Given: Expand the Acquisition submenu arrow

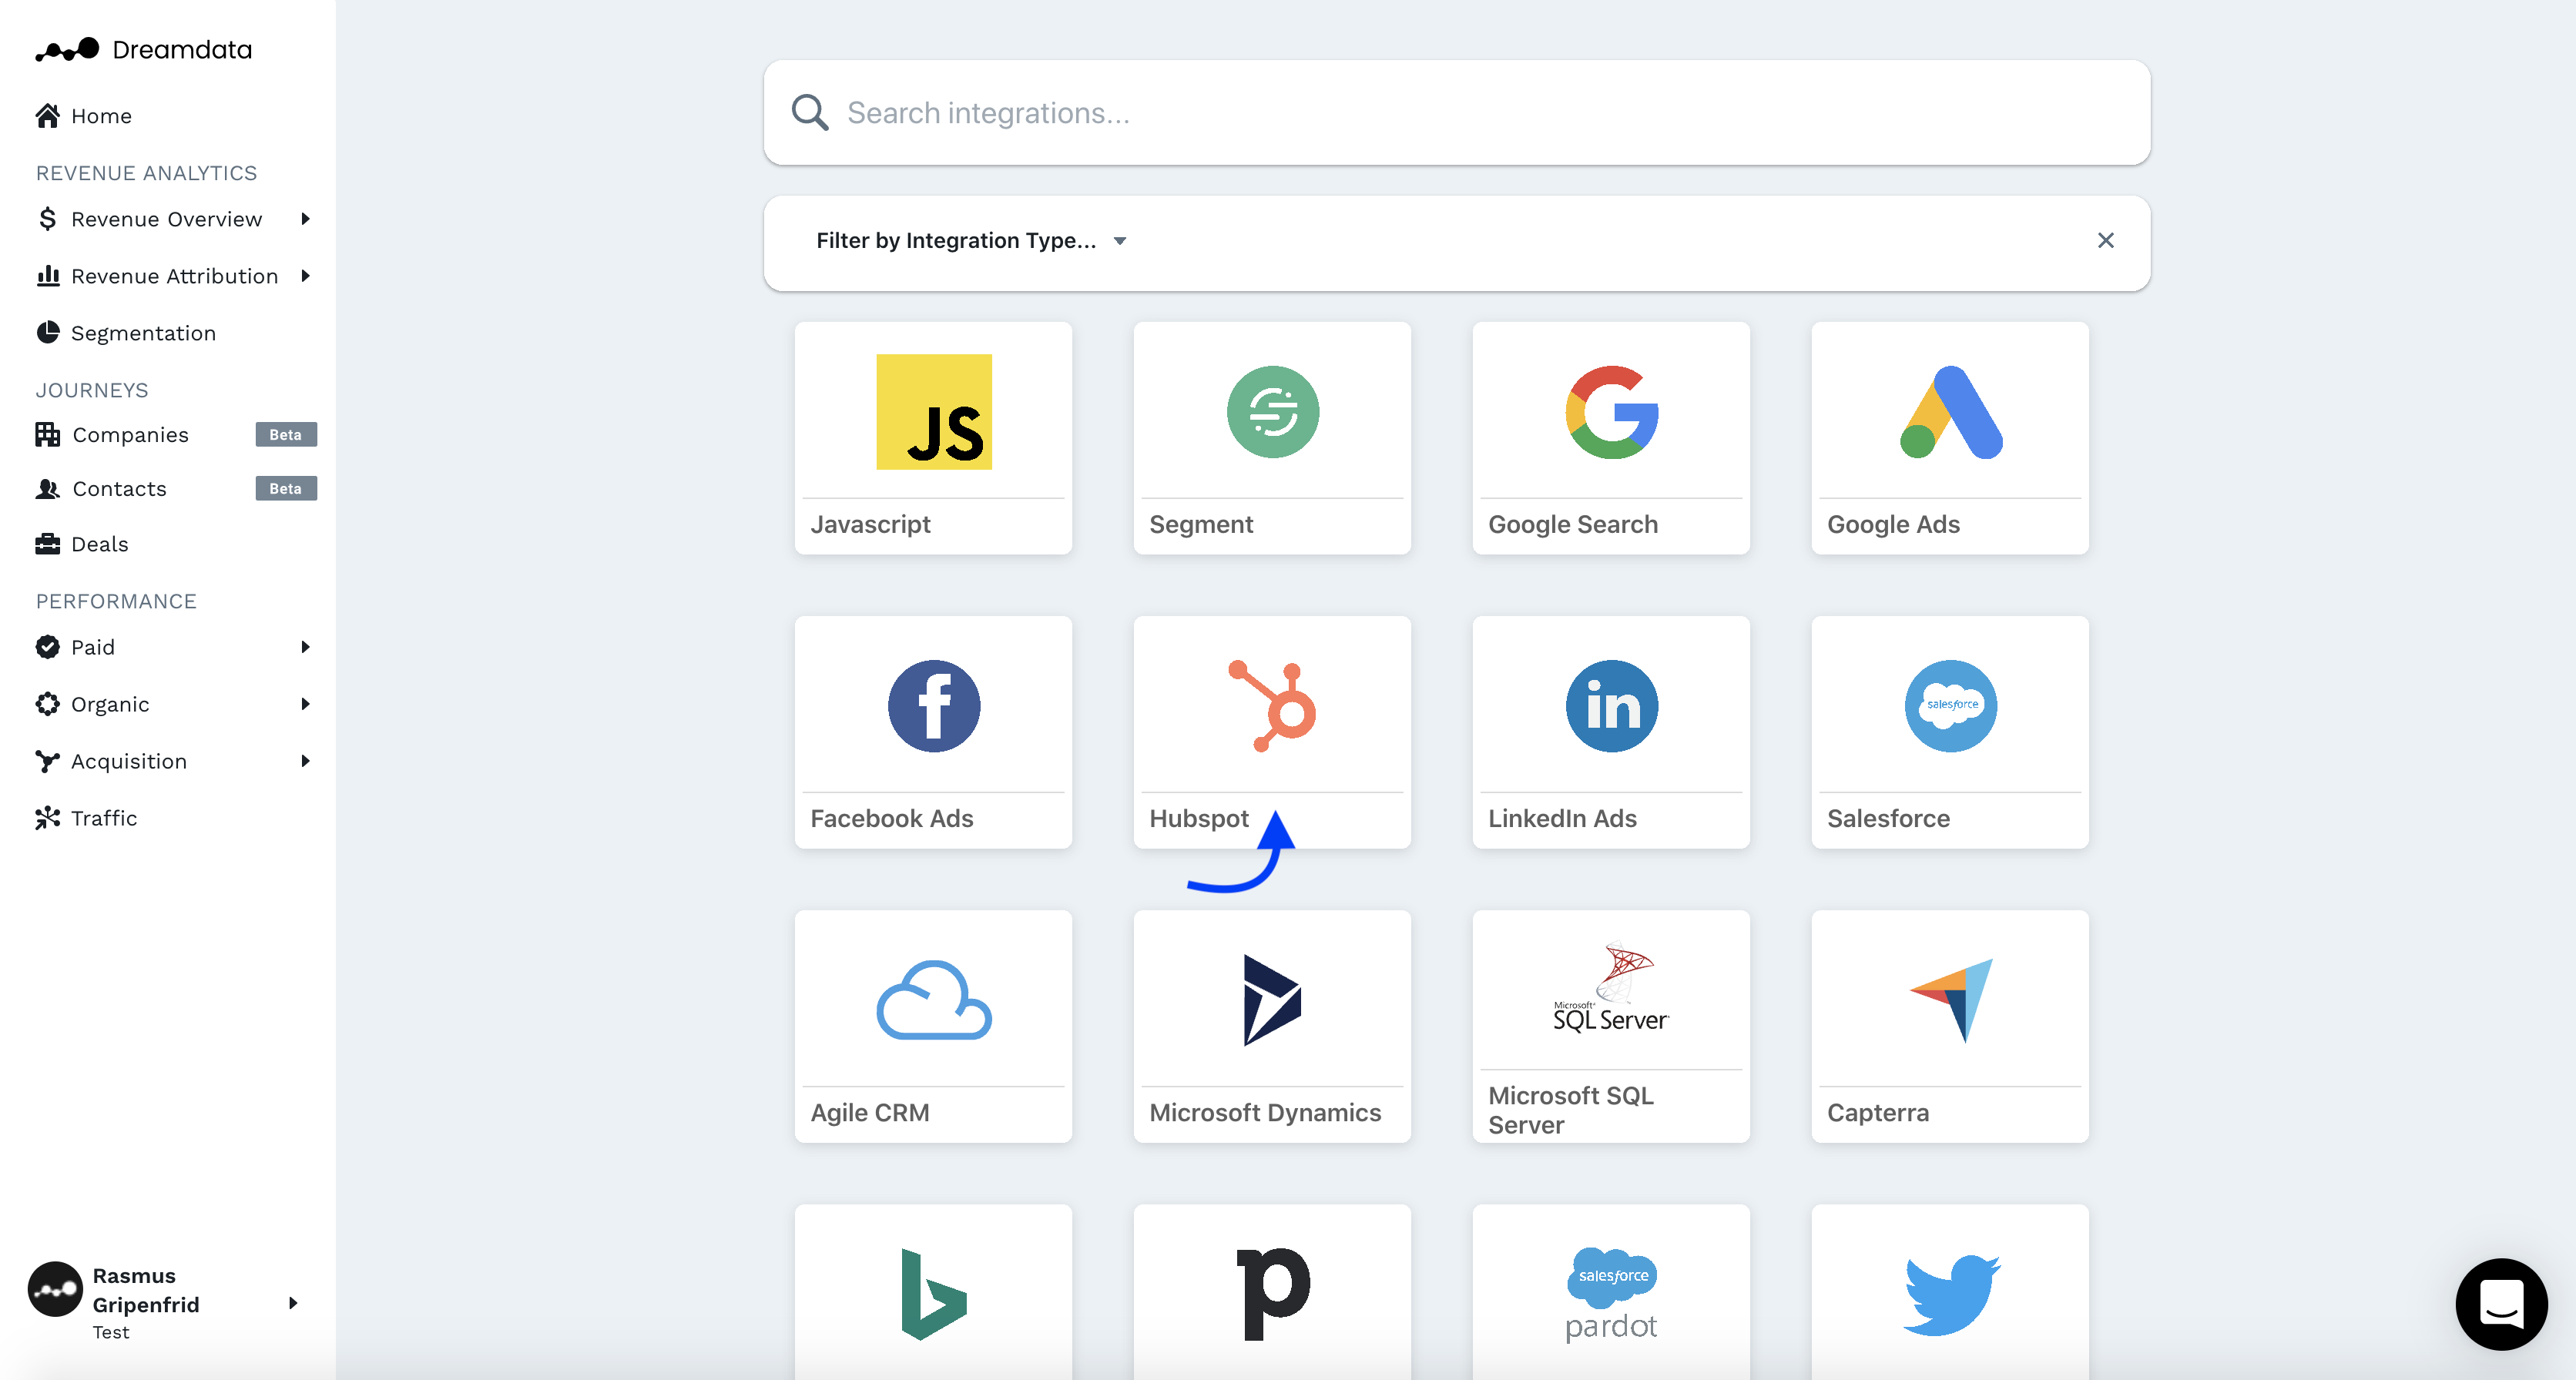Looking at the screenshot, I should [x=305, y=761].
